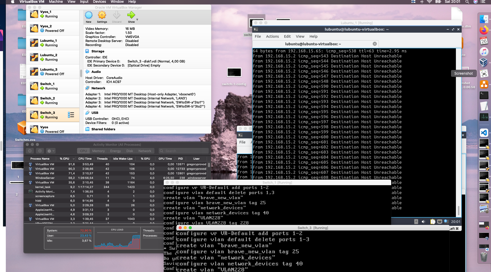Select Switch_2 in VM list
The image size is (491, 272).
[x=53, y=100]
